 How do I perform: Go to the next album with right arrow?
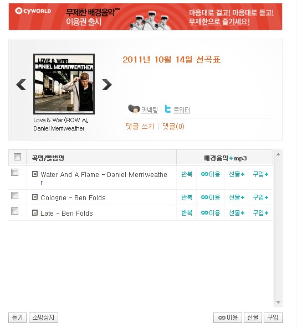107,85
